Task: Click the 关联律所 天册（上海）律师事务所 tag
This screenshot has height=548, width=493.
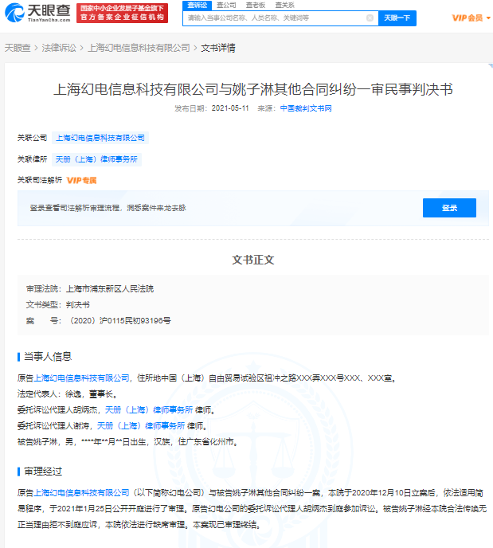Action: click(96, 159)
